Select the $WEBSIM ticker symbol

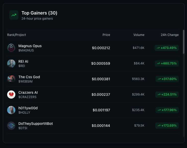tap(26, 82)
